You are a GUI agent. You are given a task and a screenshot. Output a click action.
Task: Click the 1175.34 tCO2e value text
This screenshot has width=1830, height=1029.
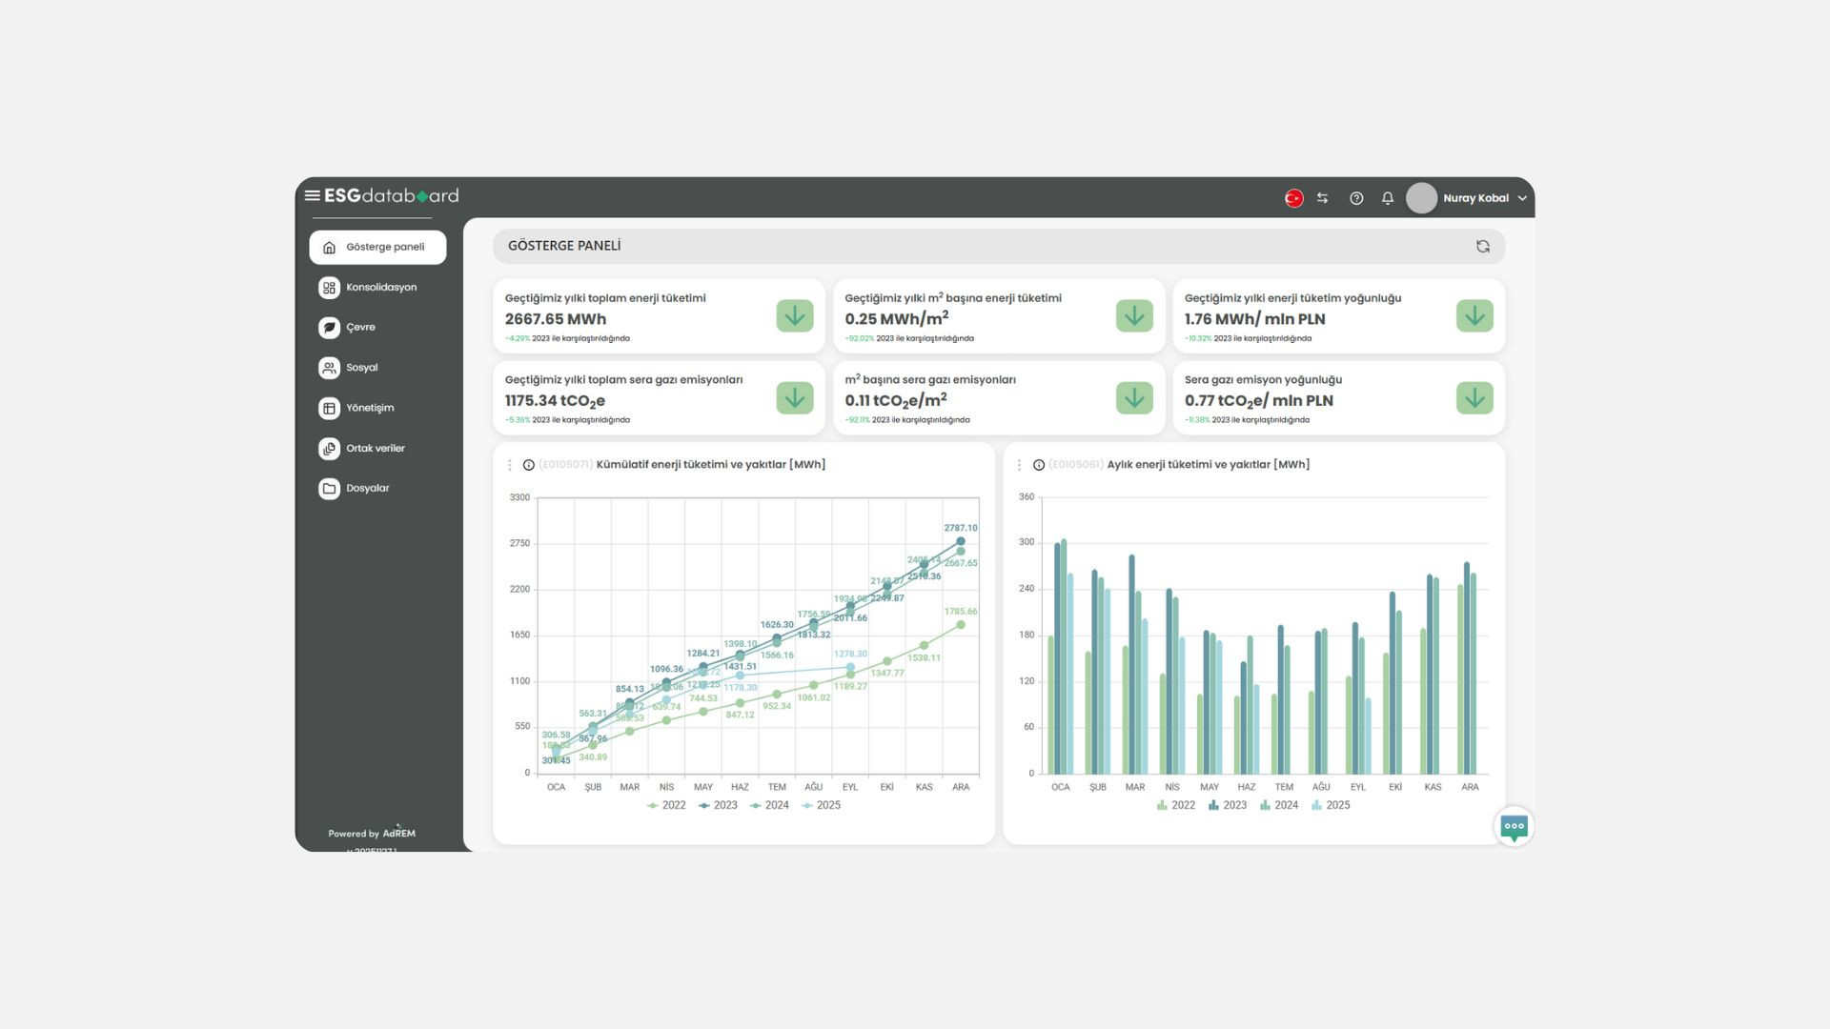(555, 401)
